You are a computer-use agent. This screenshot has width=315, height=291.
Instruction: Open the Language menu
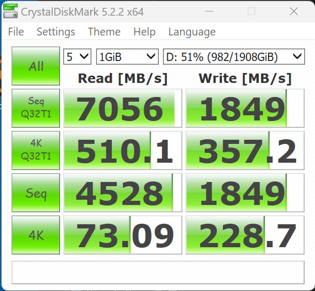(x=192, y=32)
